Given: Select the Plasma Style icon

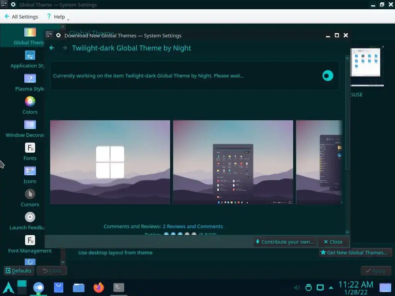Looking at the screenshot, I should pyautogui.click(x=30, y=78).
